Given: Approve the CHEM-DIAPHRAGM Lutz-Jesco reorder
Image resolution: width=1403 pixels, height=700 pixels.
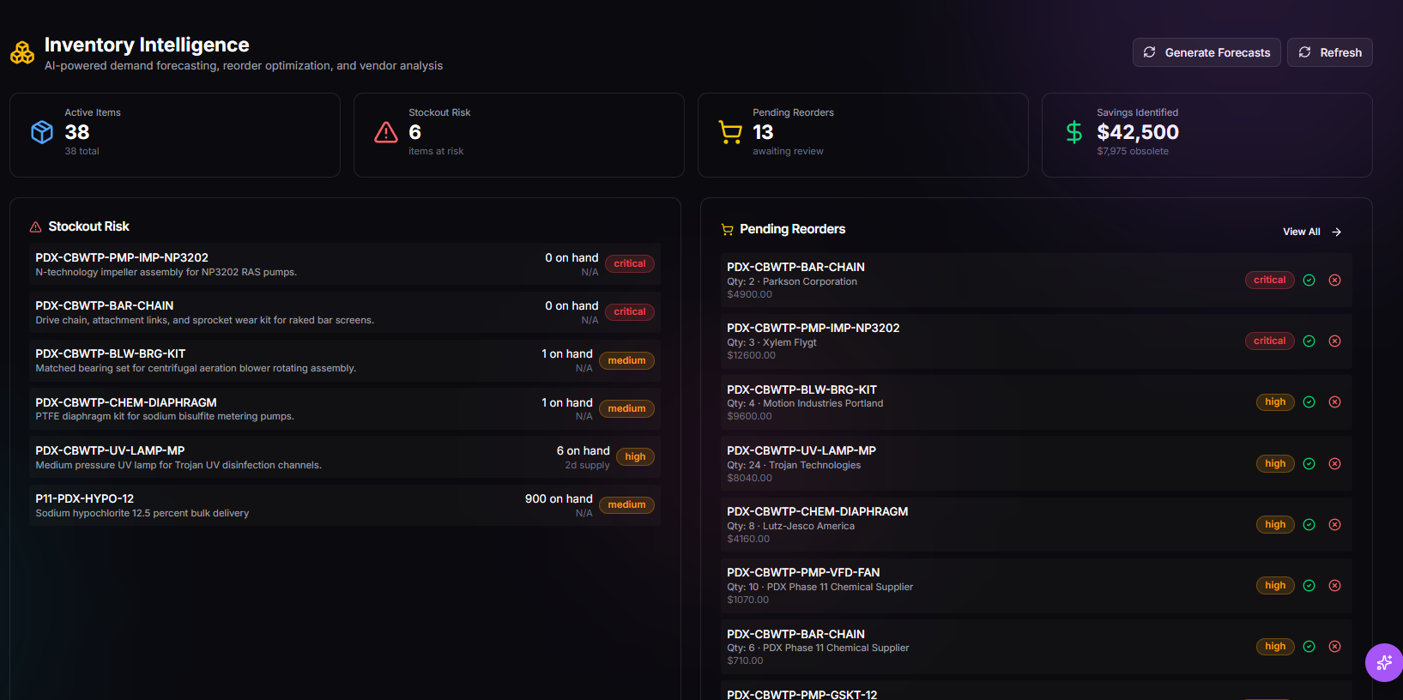Looking at the screenshot, I should point(1309,525).
